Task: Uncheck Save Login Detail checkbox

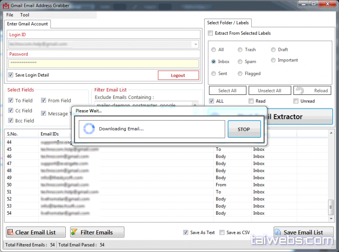Action: coord(11,75)
